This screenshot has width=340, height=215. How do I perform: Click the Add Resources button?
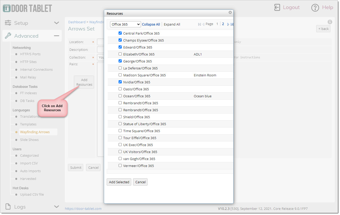(84, 82)
